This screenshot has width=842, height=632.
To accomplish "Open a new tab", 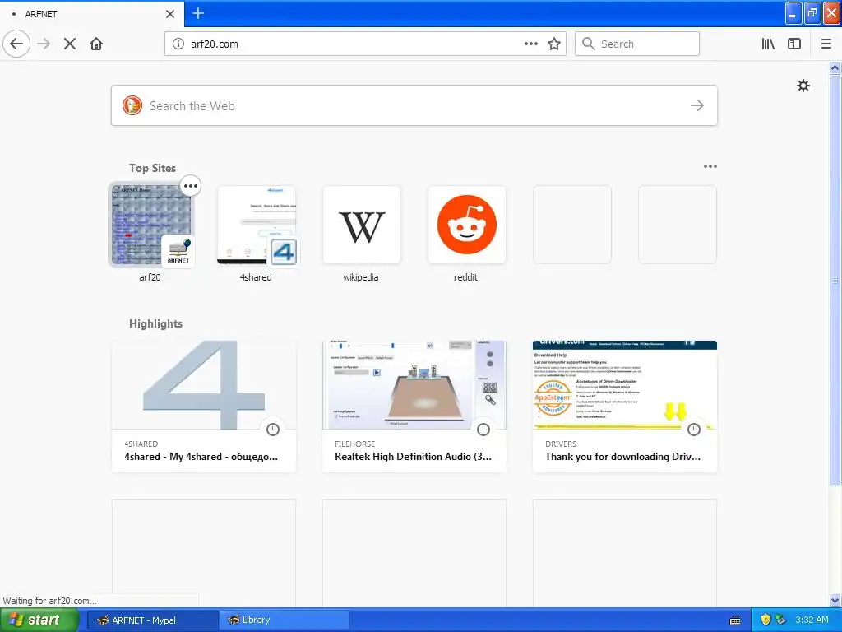I will tap(198, 13).
